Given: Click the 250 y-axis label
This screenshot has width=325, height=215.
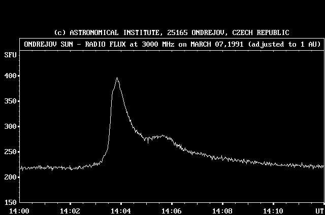Looking at the screenshot, I should pos(10,152).
